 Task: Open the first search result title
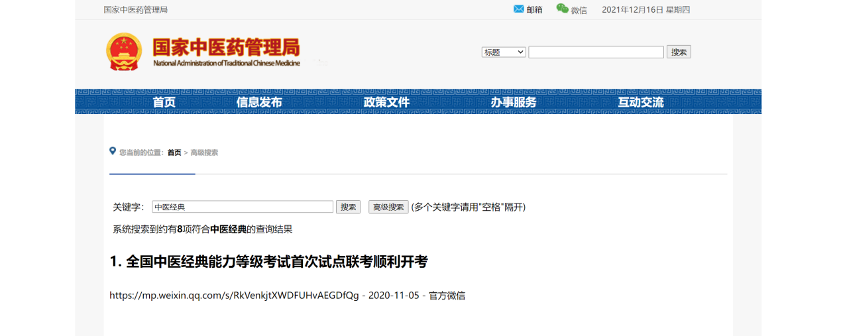point(268,262)
